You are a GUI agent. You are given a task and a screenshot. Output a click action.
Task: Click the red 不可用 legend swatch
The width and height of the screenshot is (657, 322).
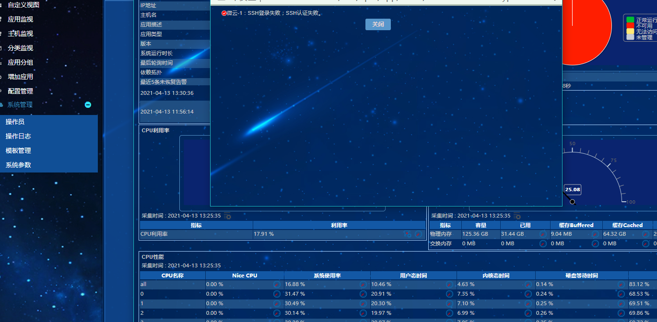630,26
